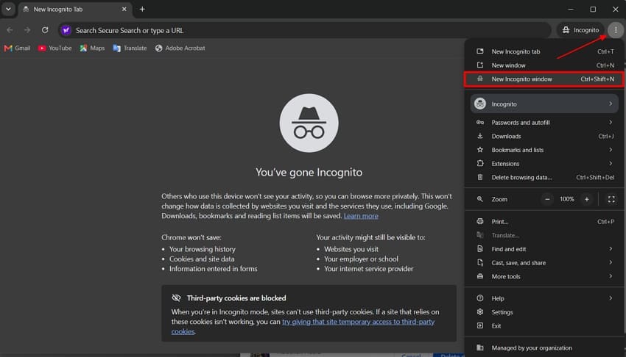Click "Your employer or school" list item
Screen dimensions: 626x357
[361, 259]
